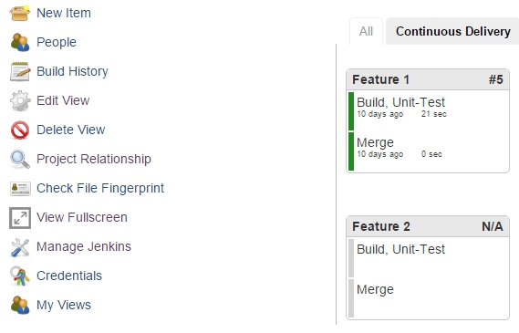Click the Credentials keys icon
The image size is (519, 333).
click(x=19, y=276)
